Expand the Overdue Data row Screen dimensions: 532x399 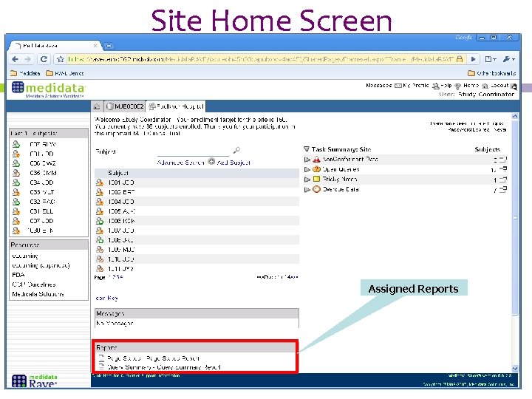[307, 189]
